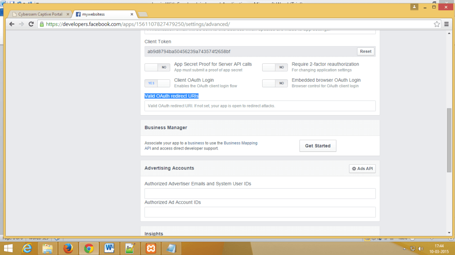The image size is (455, 255).
Task: Click the scrollbar down arrow
Action: pos(449,233)
